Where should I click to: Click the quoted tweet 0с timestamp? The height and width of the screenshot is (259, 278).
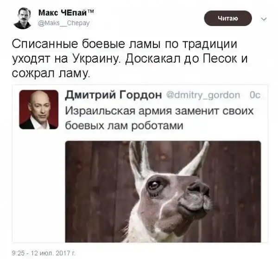click(x=255, y=95)
